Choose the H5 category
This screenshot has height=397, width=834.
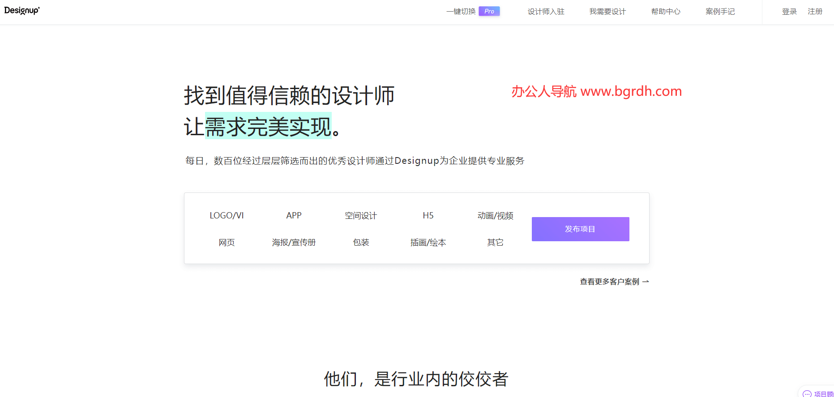(x=428, y=215)
